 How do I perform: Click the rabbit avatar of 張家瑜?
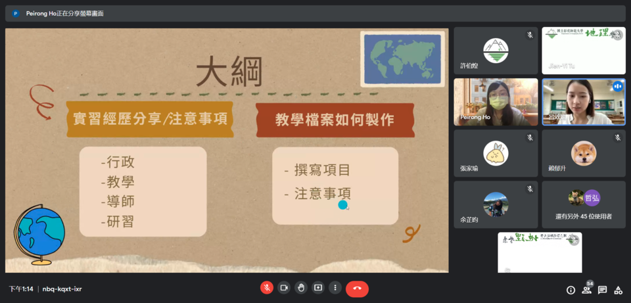click(496, 153)
